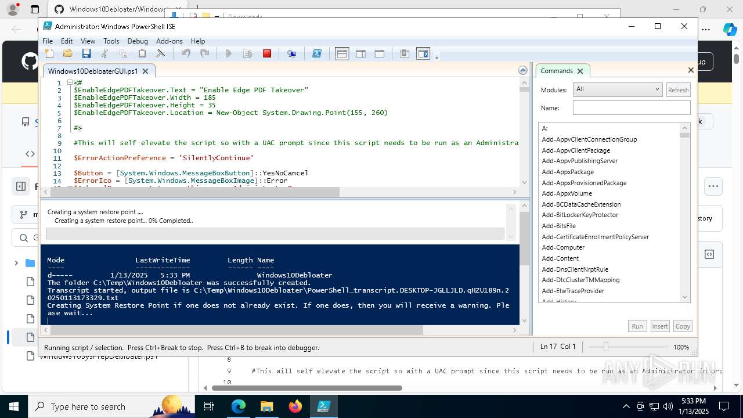Cut selection with scissors icon
This screenshot has width=743, height=418.
[x=105, y=53]
